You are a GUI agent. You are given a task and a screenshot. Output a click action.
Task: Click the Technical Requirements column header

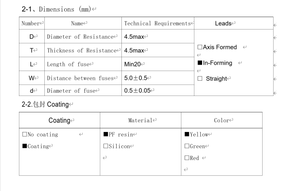158,23
